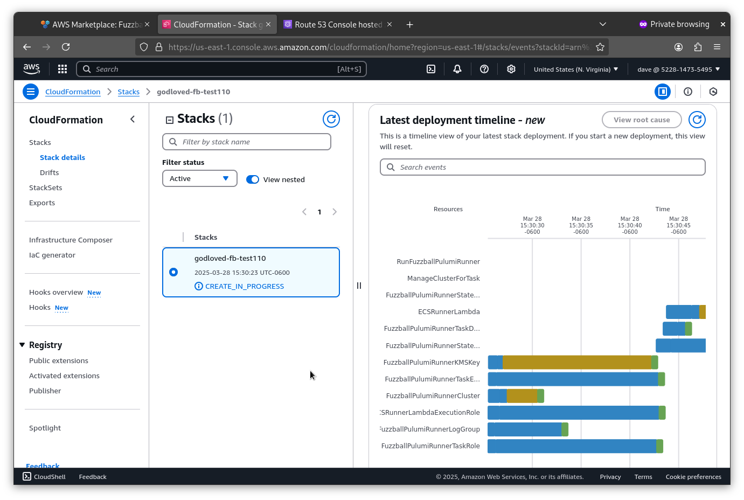Open the account menu dave @ 5228-1473-5495
Image resolution: width=744 pixels, height=500 pixels.
(679, 69)
